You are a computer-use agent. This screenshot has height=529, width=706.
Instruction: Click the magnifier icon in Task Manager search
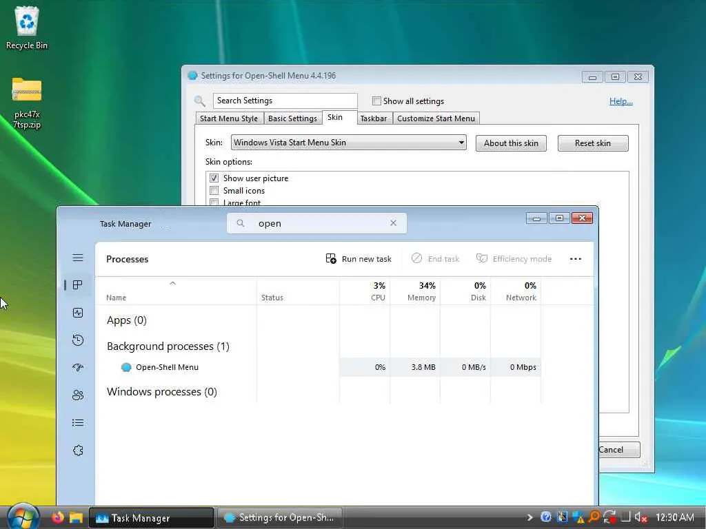click(241, 223)
